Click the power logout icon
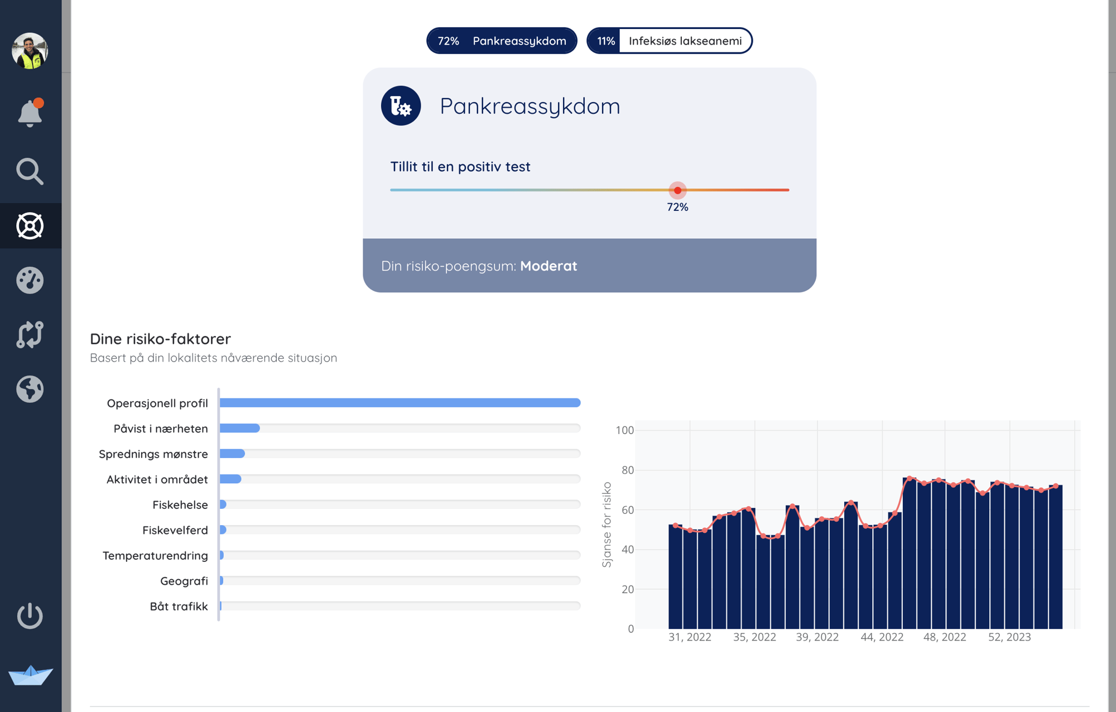The height and width of the screenshot is (712, 1116). point(30,616)
